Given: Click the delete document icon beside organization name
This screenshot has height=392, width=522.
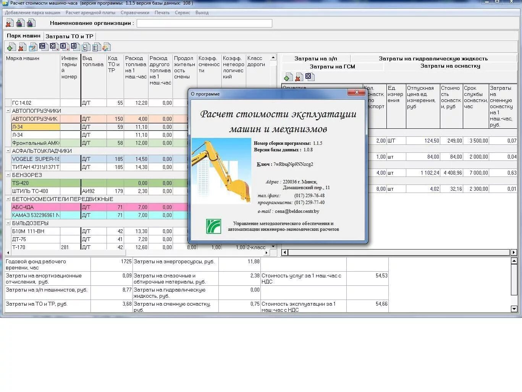Looking at the screenshot, I should coord(10,23).
